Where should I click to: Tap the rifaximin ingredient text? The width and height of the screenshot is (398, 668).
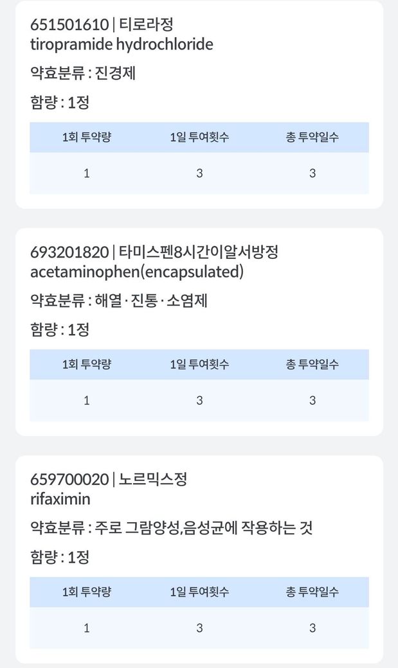60,499
